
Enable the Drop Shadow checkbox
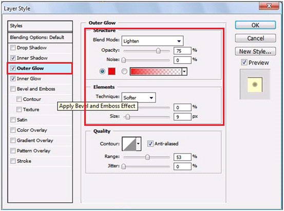[13, 48]
